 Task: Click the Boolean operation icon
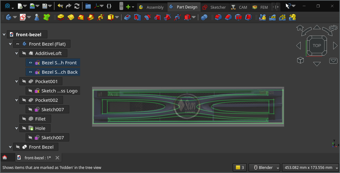[x=204, y=17]
